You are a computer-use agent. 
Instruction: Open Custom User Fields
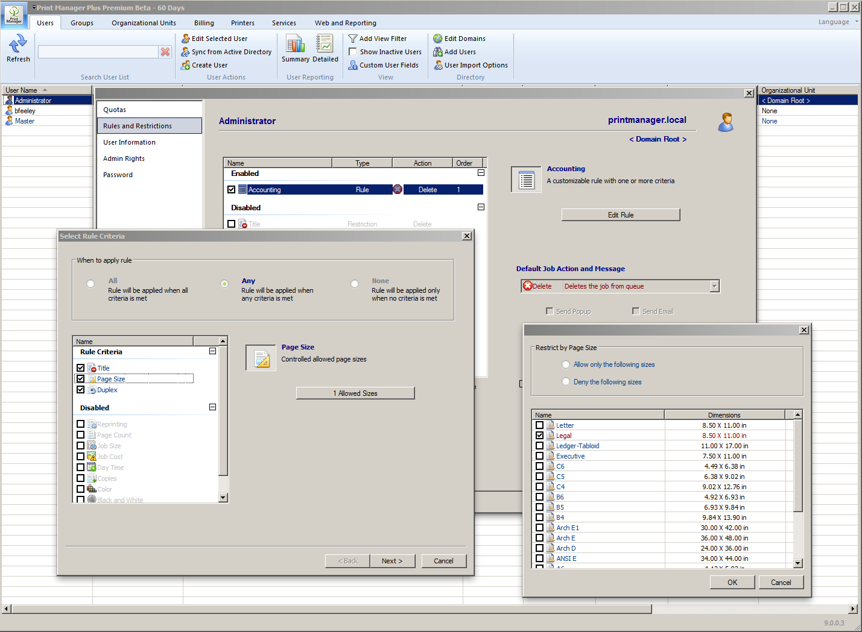383,65
